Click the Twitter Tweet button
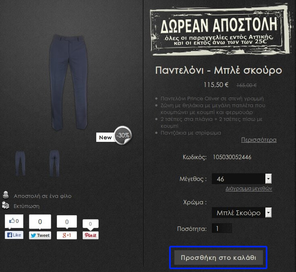This screenshot has width=296, height=272. [40, 235]
